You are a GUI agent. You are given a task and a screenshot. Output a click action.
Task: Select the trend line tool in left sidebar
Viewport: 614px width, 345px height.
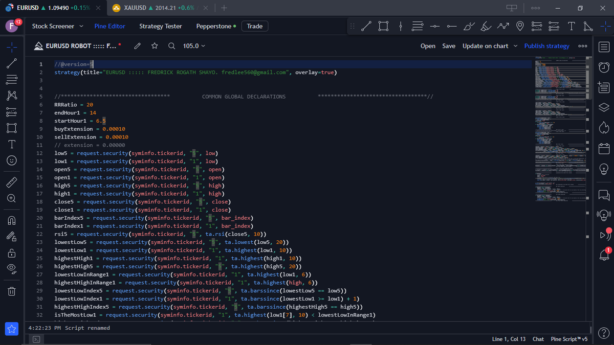pyautogui.click(x=12, y=63)
